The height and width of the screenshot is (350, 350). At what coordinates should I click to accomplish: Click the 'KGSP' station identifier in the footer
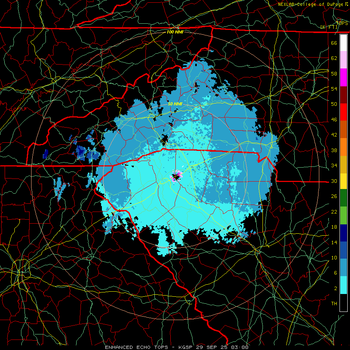pyautogui.click(x=186, y=347)
